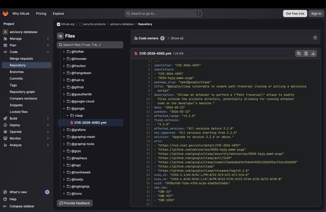This screenshot has width=326, height=212.
Task: Expand the @floffah folder chevron
Action: 64,52
